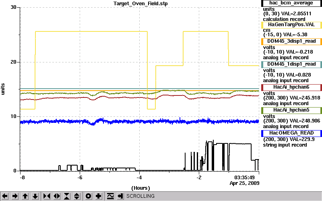
Task: Click the circle auto-scale icon
Action: coord(88,196)
